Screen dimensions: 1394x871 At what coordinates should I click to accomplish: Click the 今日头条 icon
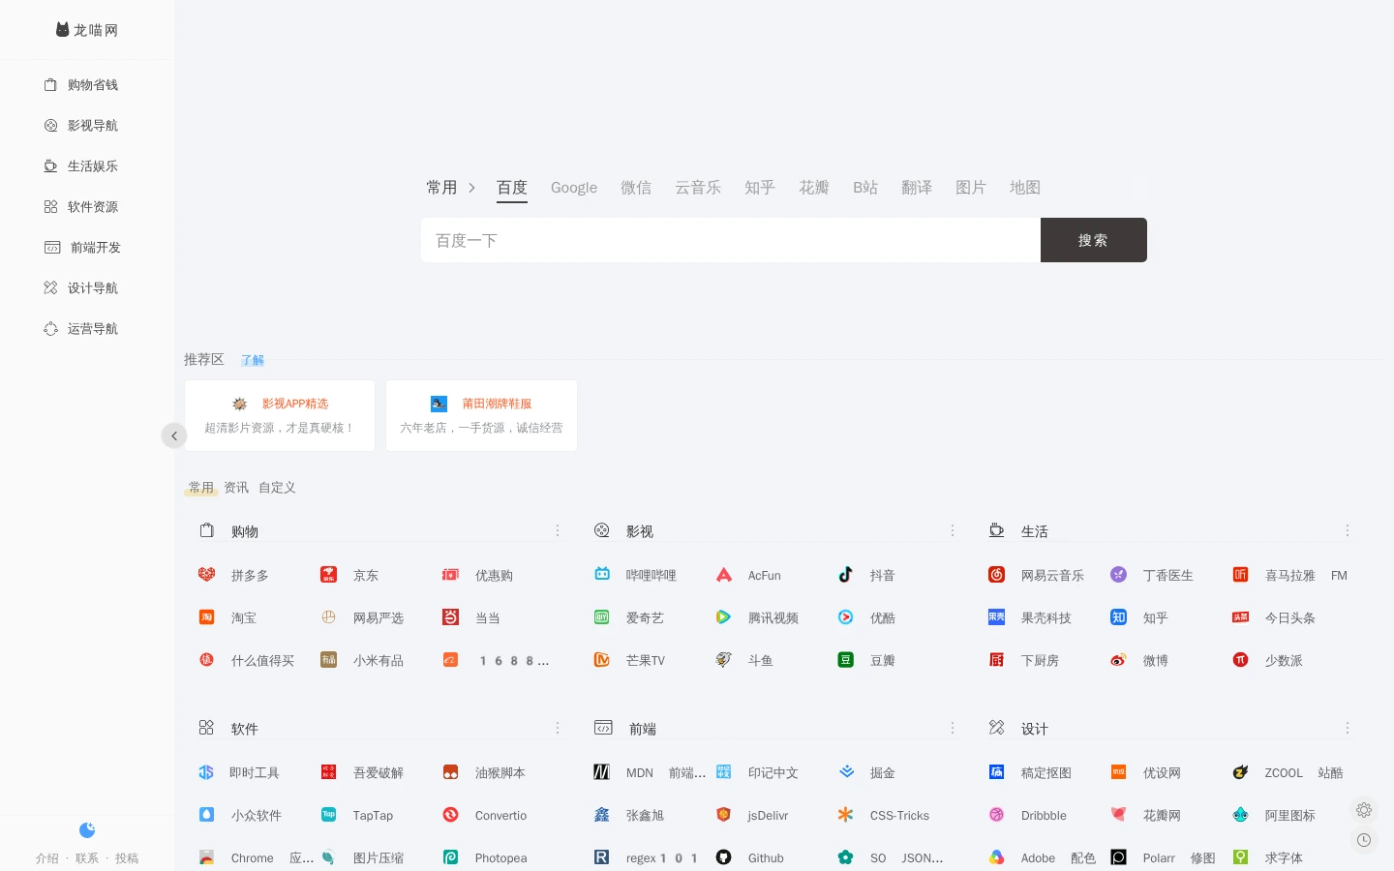coord(1240,617)
